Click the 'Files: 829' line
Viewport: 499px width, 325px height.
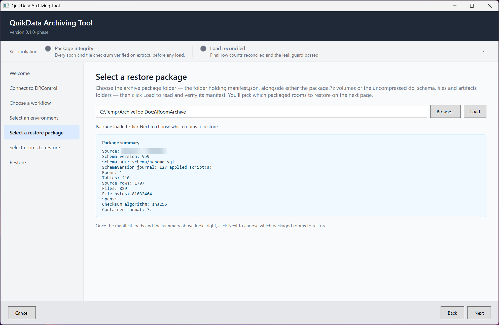115,188
